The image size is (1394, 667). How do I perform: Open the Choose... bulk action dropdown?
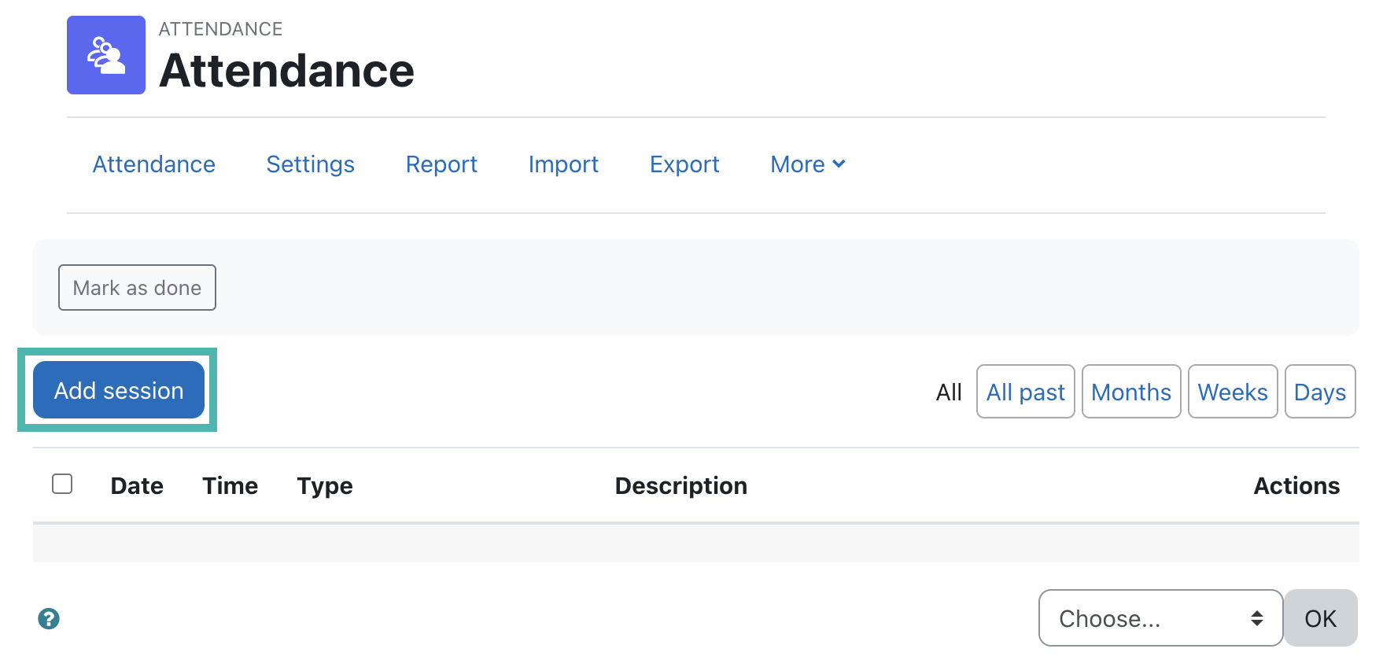coord(1160,618)
